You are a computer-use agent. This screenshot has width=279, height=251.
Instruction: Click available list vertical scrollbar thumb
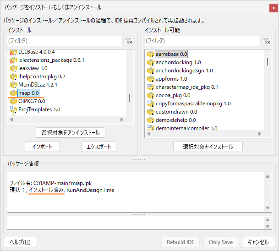point(268,61)
